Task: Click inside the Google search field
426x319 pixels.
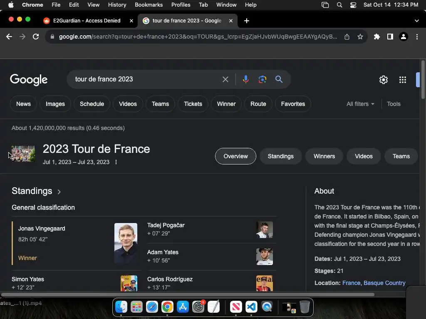Action: tap(147, 79)
